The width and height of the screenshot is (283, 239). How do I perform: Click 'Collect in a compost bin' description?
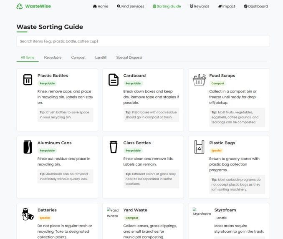click(233, 97)
